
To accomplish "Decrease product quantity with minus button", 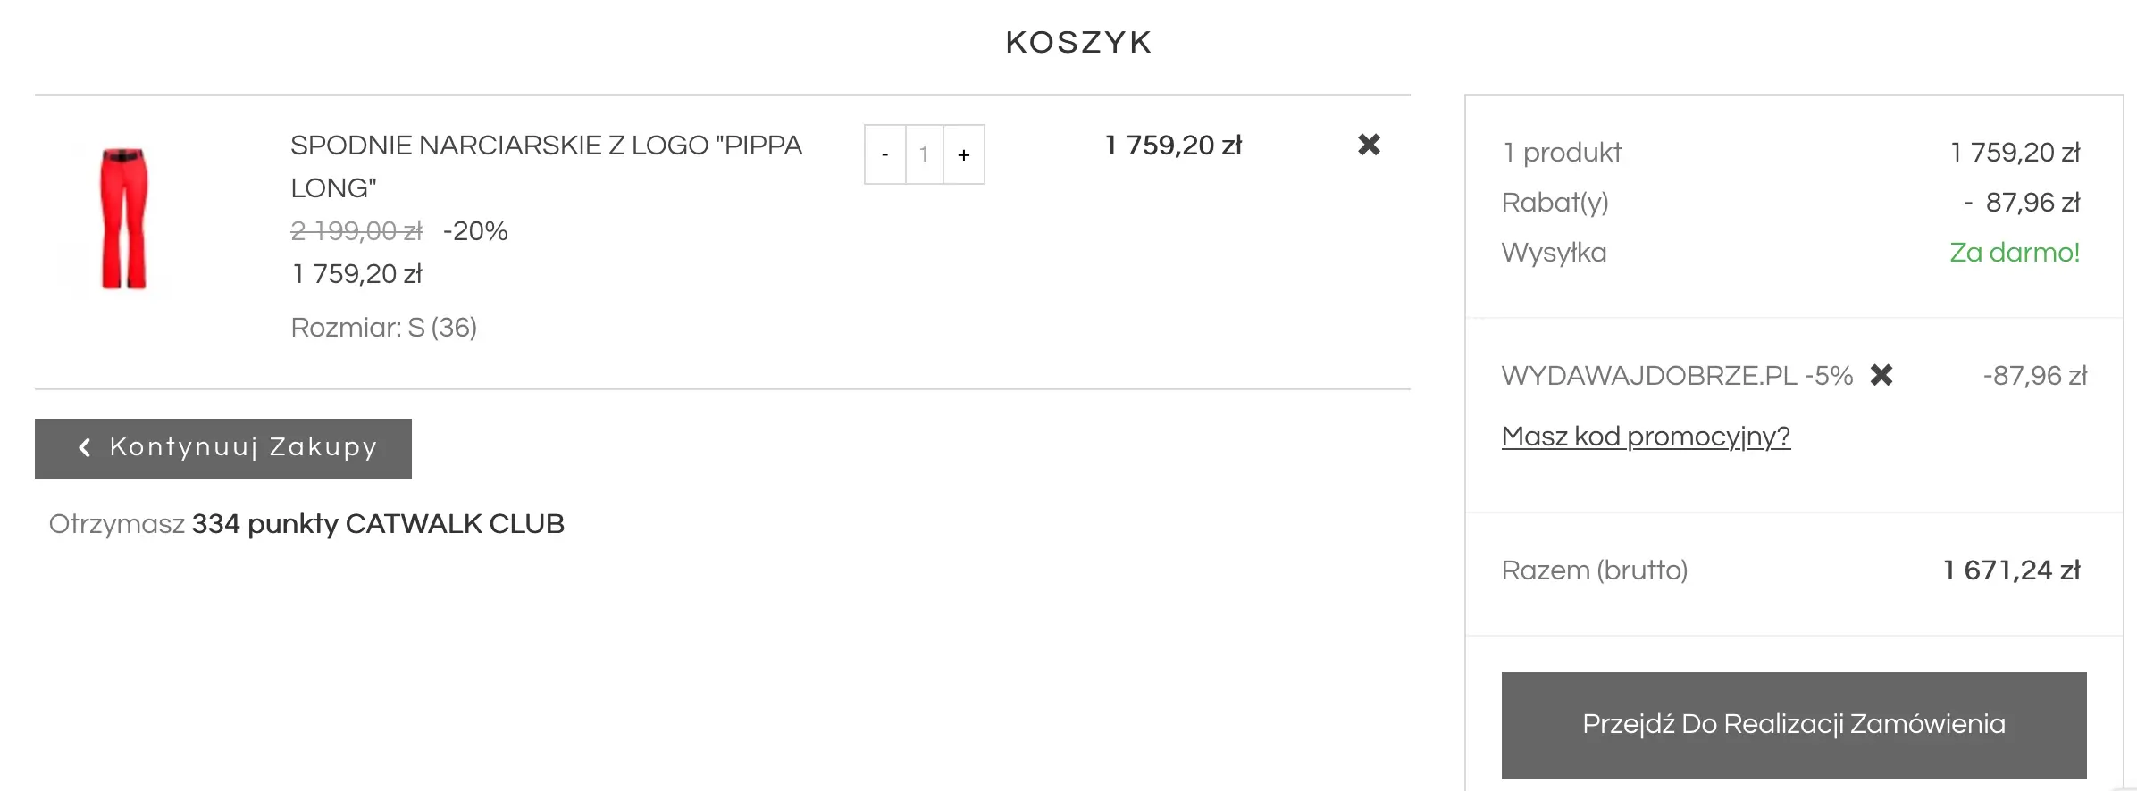I will tap(884, 154).
